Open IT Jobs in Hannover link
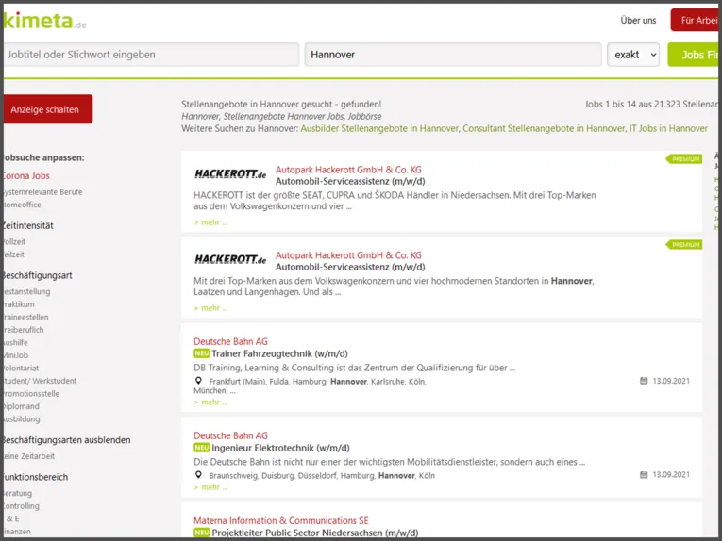 (x=668, y=129)
